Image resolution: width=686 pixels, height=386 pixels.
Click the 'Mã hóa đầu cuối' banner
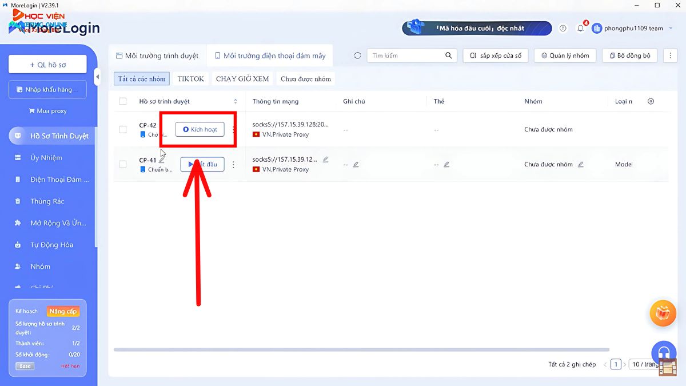(477, 28)
